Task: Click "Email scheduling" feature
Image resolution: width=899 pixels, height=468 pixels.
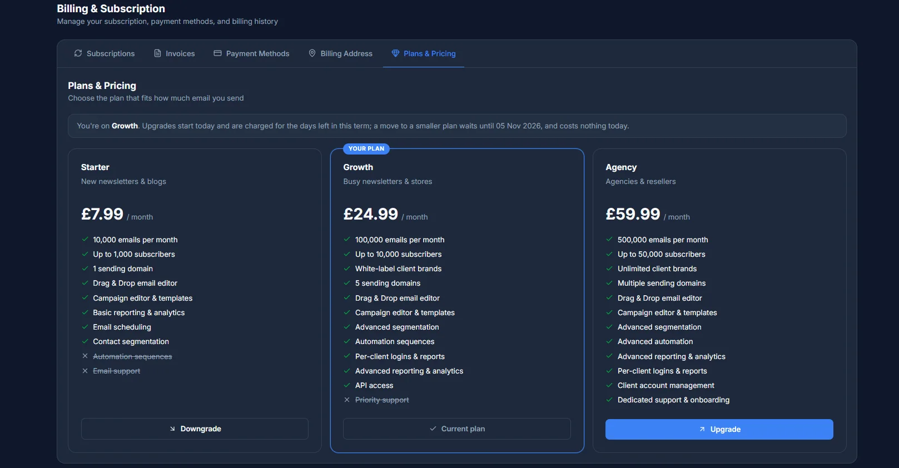Action: pos(122,327)
